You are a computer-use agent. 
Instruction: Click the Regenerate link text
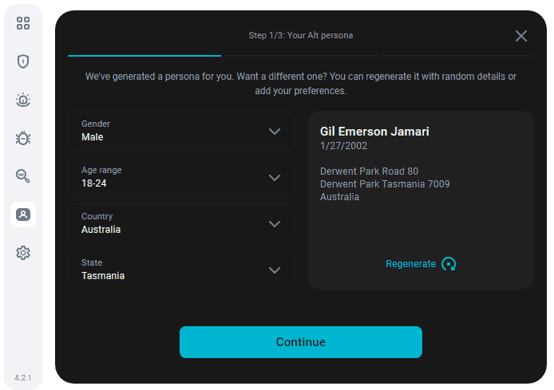[x=410, y=264]
